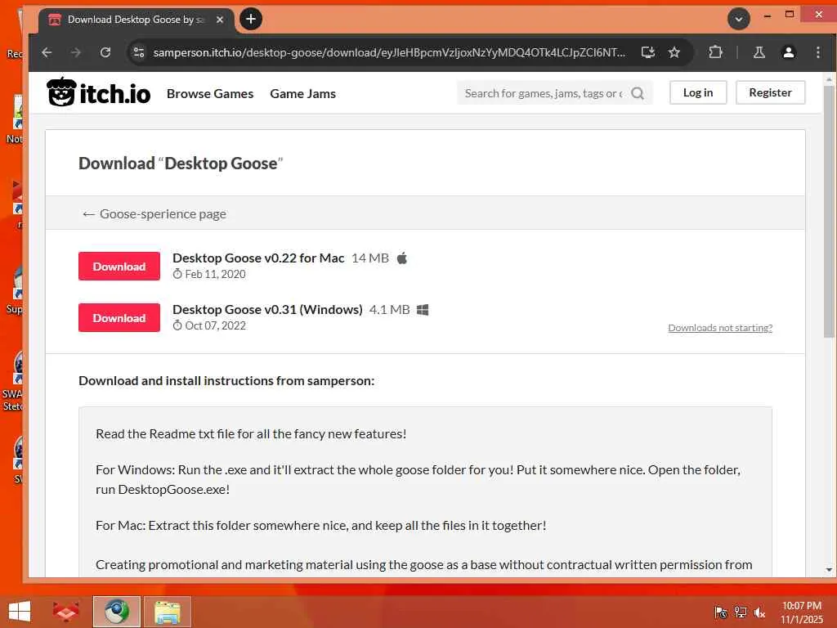Click the browser forward arrow

tap(76, 52)
